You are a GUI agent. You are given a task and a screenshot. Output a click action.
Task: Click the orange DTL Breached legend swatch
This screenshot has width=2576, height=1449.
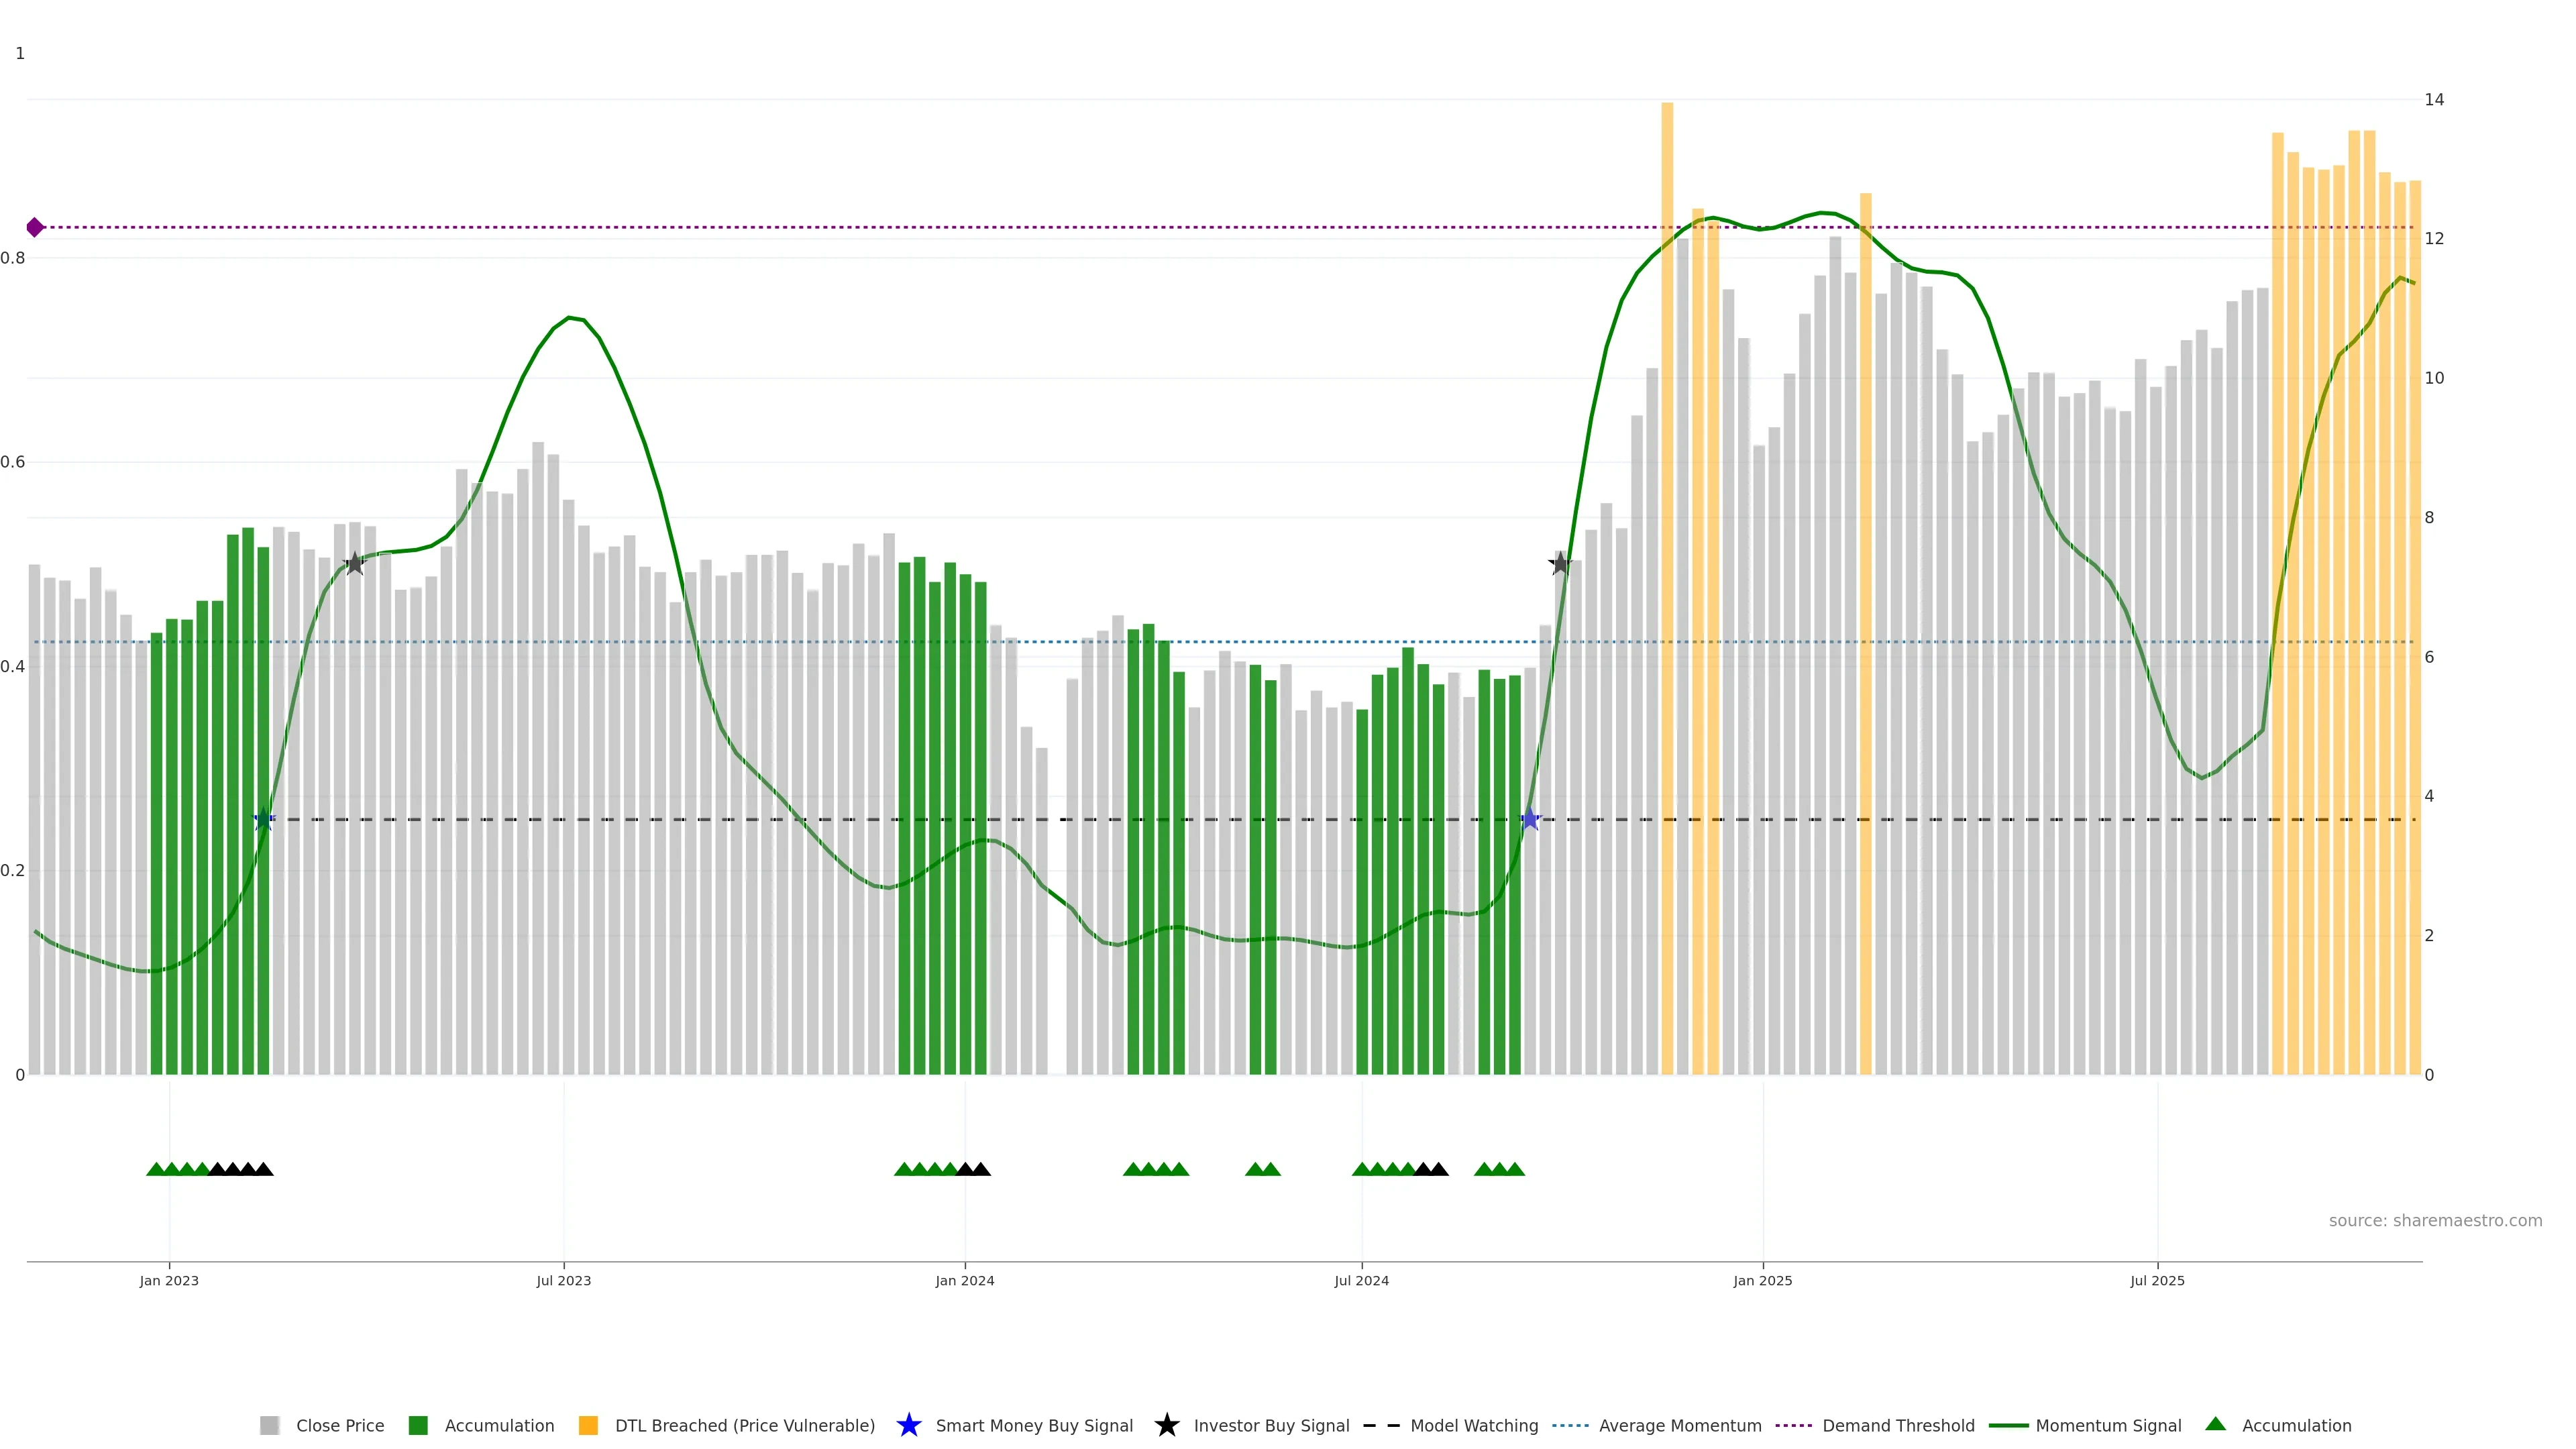click(588, 1425)
